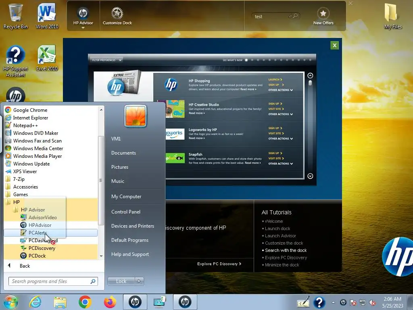Click Sign Up for HP Shopping
The height and width of the screenshot is (310, 413).
(276, 85)
